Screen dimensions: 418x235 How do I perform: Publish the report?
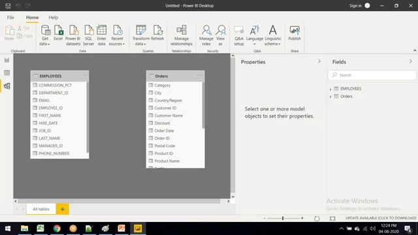click(295, 33)
